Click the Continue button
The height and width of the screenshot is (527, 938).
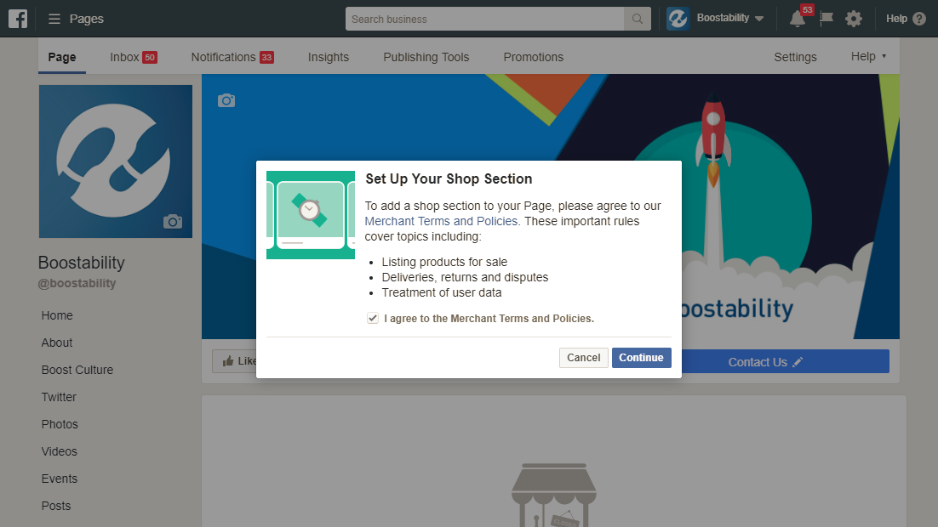tap(641, 358)
